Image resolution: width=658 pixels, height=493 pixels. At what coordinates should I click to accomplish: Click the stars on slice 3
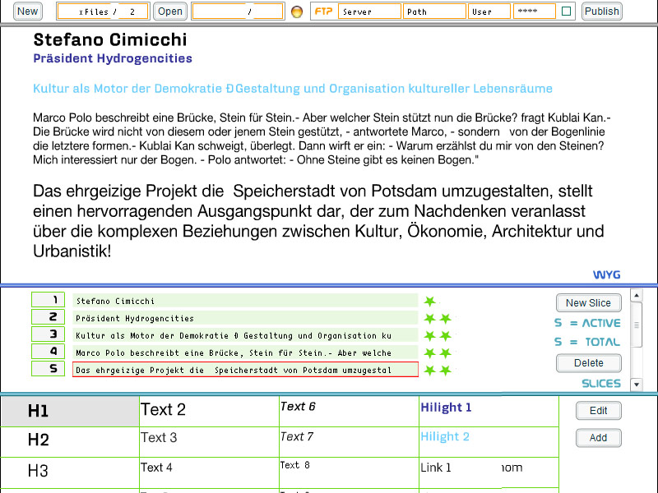(438, 336)
